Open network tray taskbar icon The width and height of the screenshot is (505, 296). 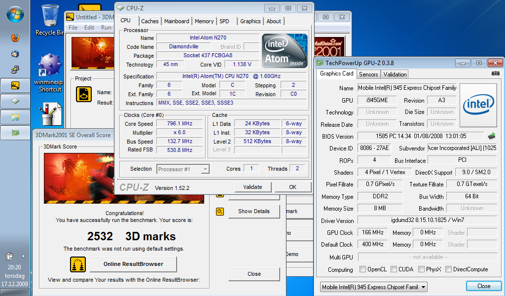click(15, 69)
